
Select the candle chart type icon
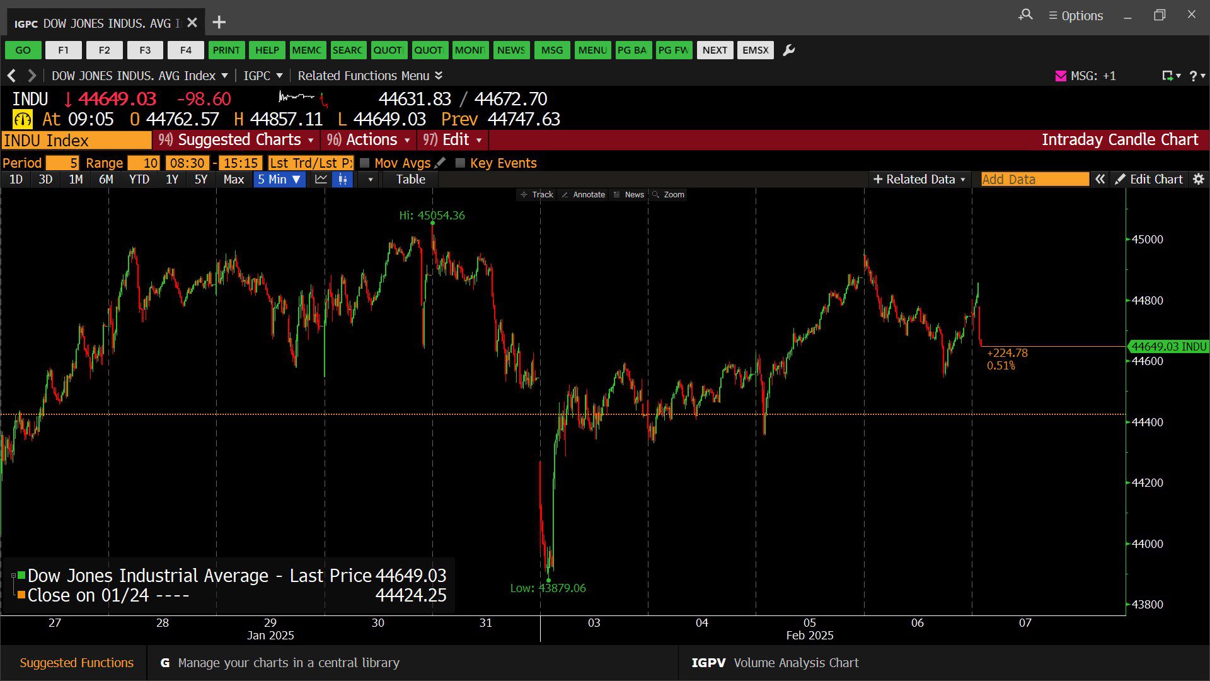[342, 180]
